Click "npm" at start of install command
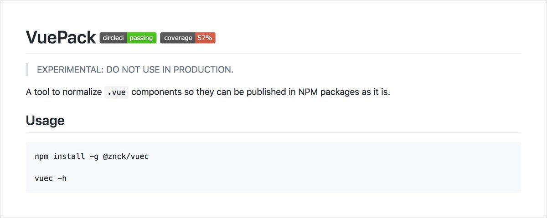Screen dimensions: 547x218 (41, 157)
